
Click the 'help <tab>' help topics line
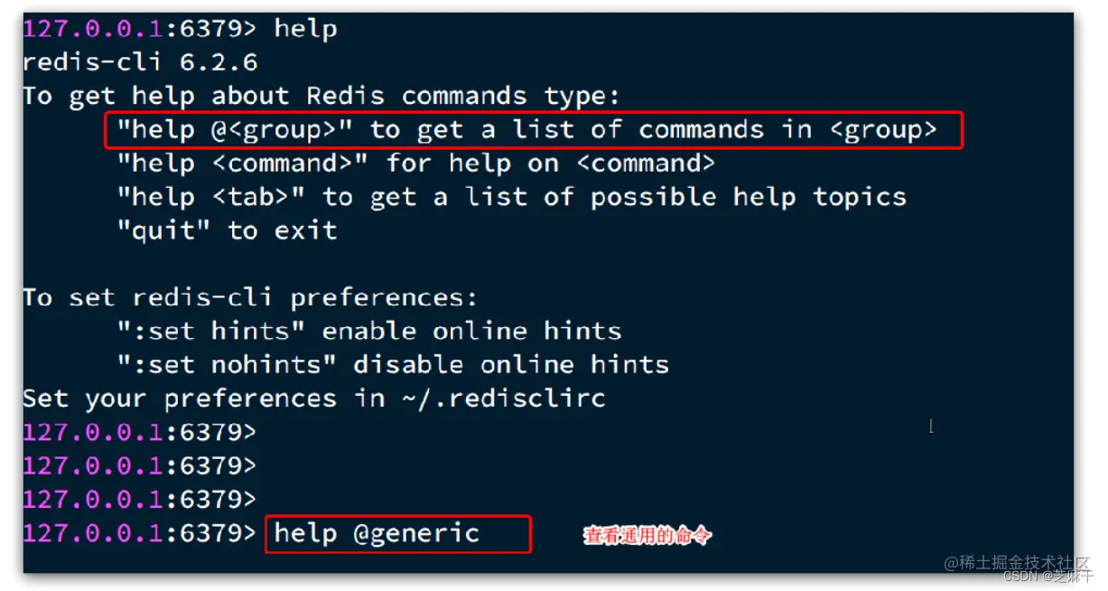point(511,197)
